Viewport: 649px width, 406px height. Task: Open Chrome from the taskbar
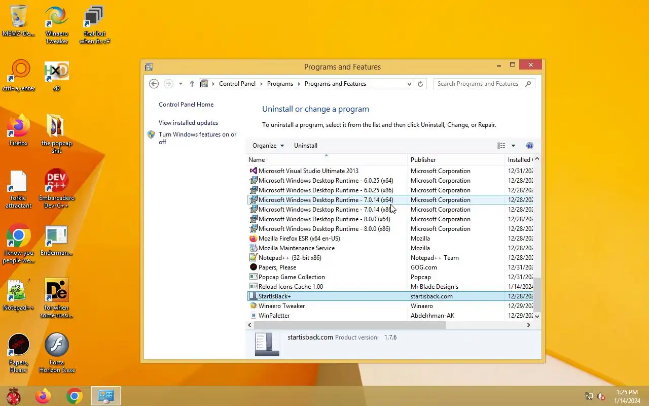click(75, 396)
